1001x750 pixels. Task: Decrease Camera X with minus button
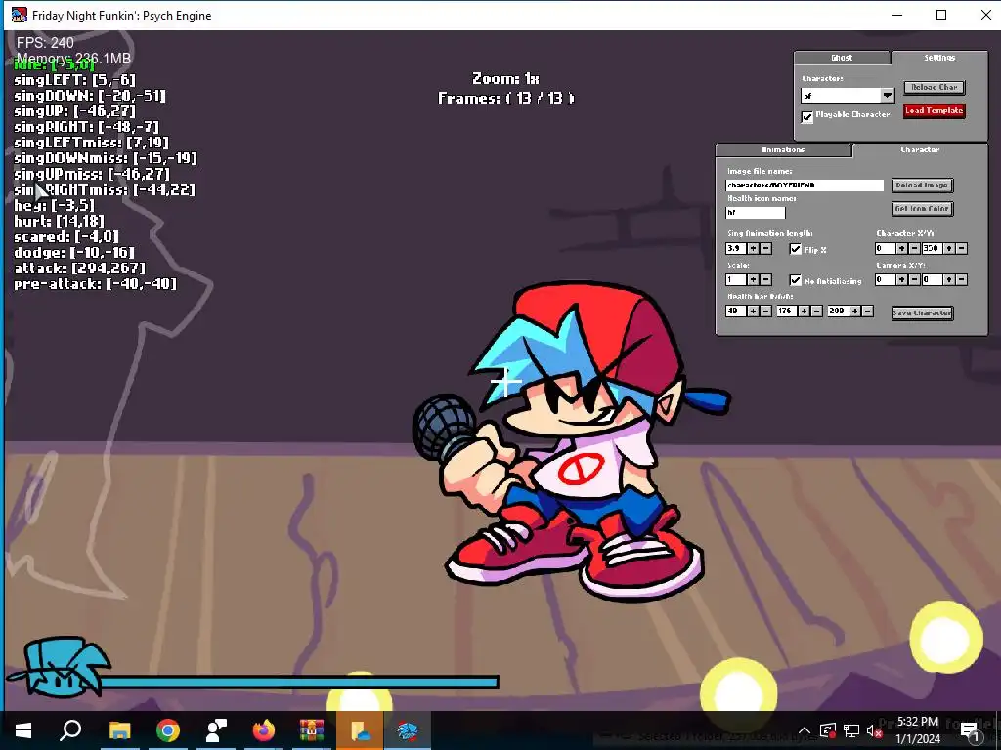pos(914,280)
